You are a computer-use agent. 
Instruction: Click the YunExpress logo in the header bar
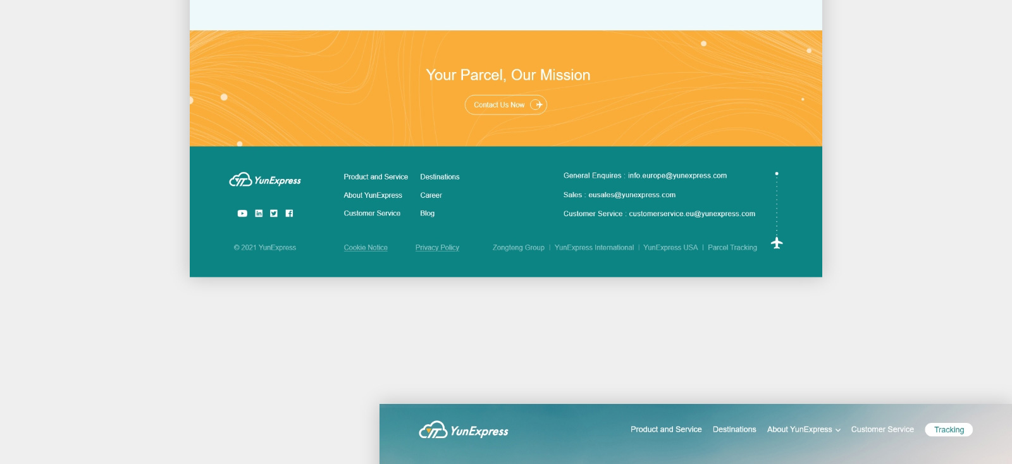(464, 431)
